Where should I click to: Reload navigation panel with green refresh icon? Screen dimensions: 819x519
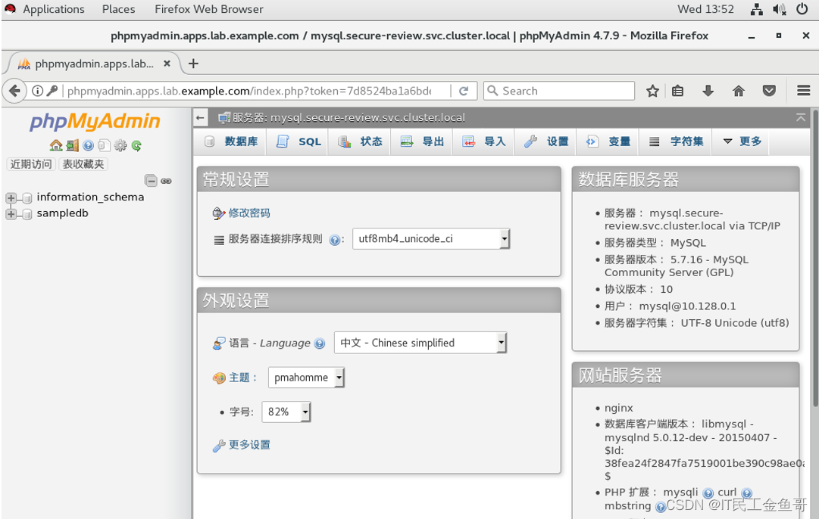(x=137, y=145)
